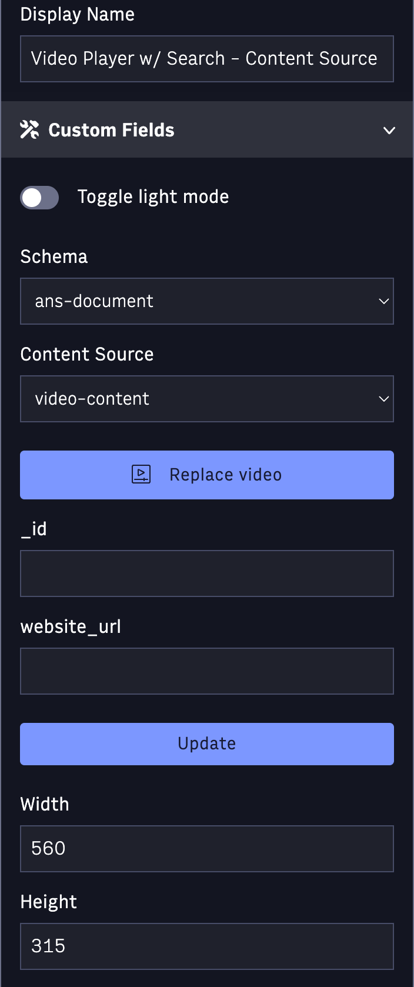Click the Schema dropdown arrow

click(x=384, y=301)
